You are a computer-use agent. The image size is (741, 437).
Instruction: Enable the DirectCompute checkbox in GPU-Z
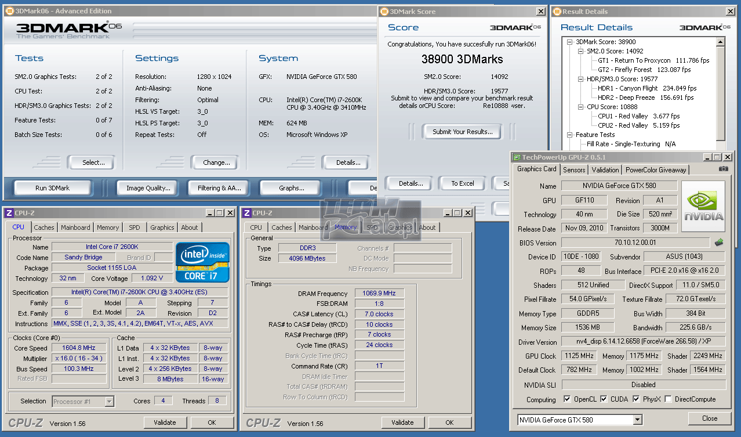coord(668,399)
